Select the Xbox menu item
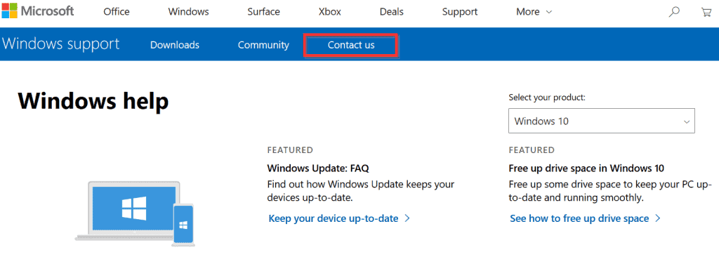Image resolution: width=719 pixels, height=264 pixels. tap(330, 12)
